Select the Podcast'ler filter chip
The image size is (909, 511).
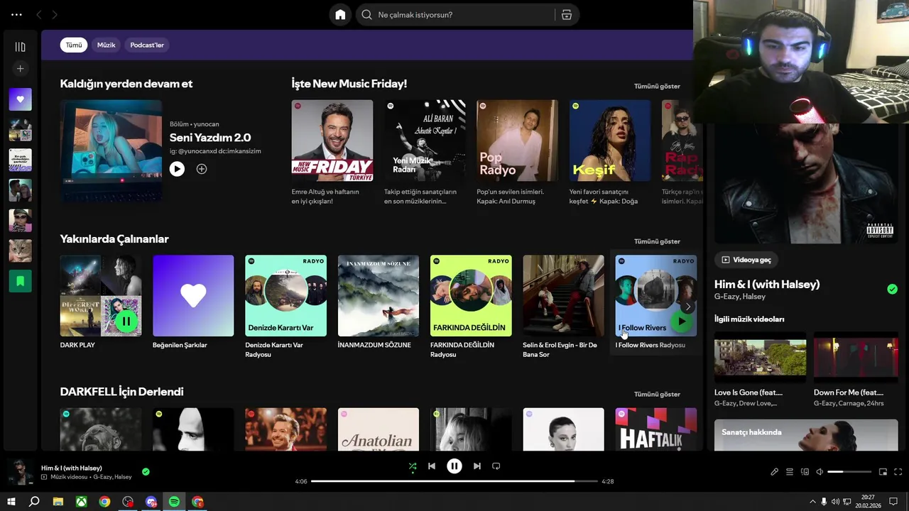click(147, 45)
